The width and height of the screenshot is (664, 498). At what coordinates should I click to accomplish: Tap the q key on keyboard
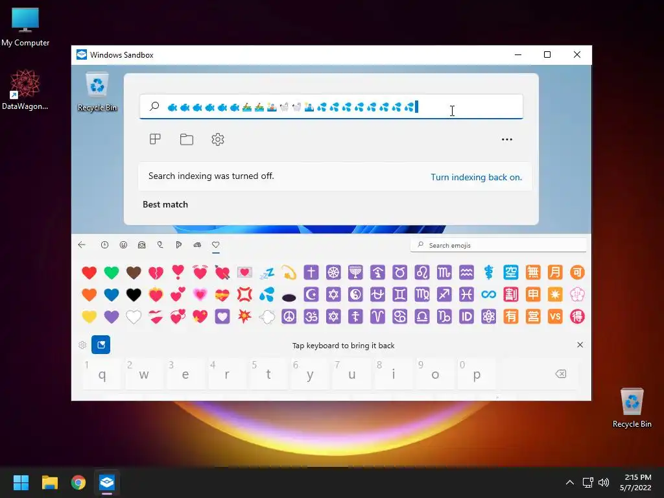[x=102, y=374]
